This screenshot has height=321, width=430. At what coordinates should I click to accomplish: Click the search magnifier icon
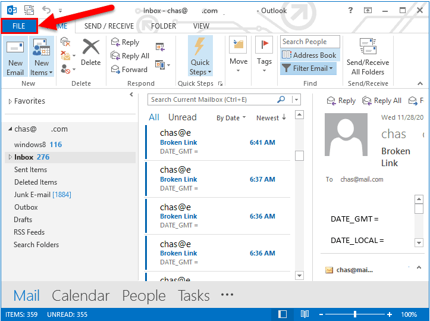(281, 99)
